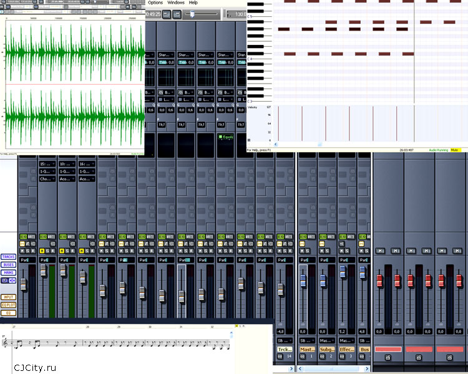Viewport: 468px width, 374px height.
Task: Toggle the EQ PLOT section display
Action: 9,305
